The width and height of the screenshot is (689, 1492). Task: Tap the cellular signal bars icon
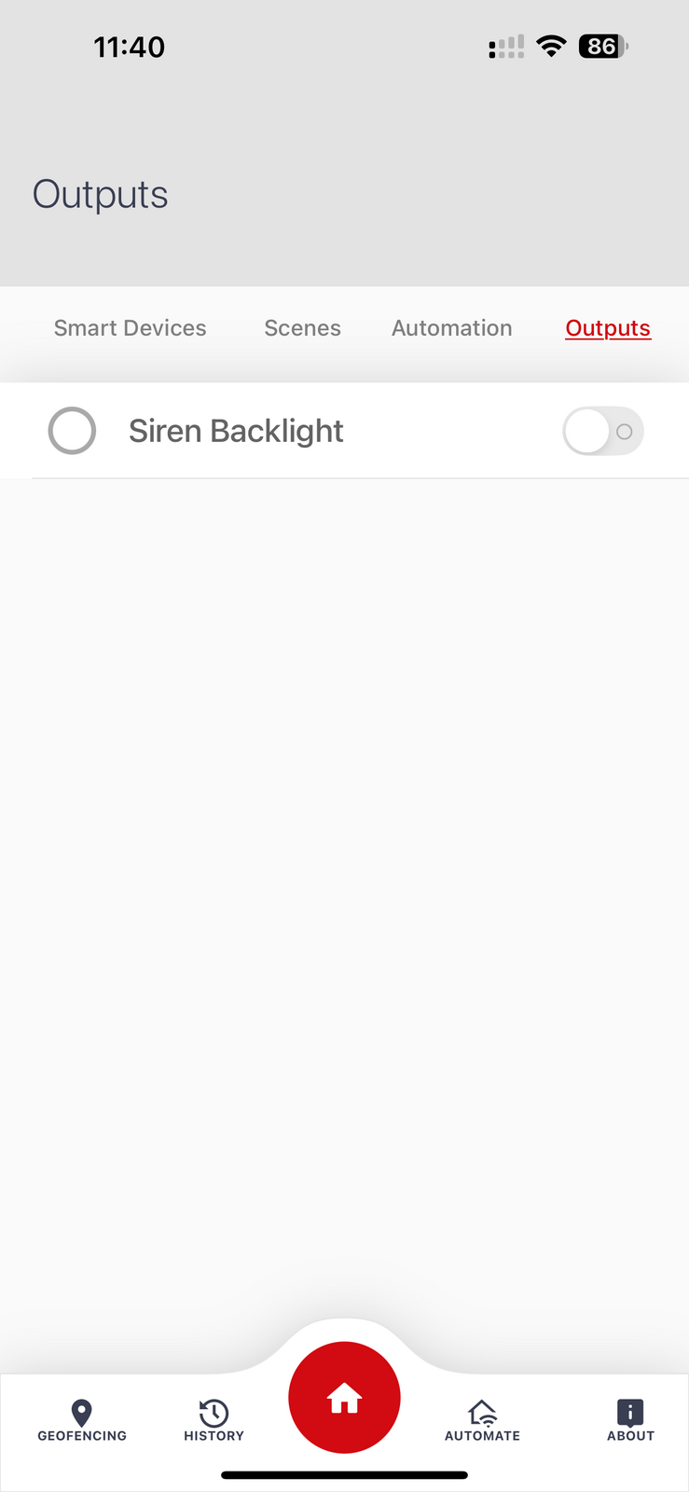(506, 47)
